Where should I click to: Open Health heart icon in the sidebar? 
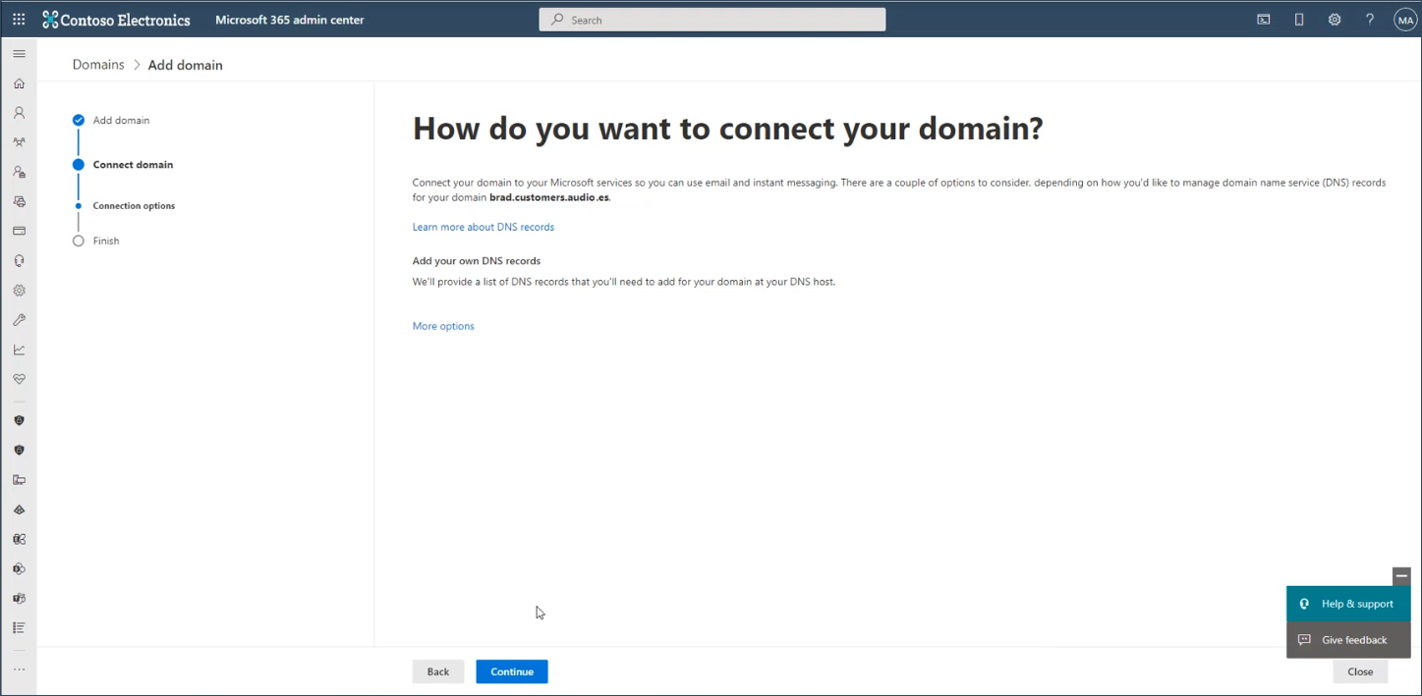19,379
